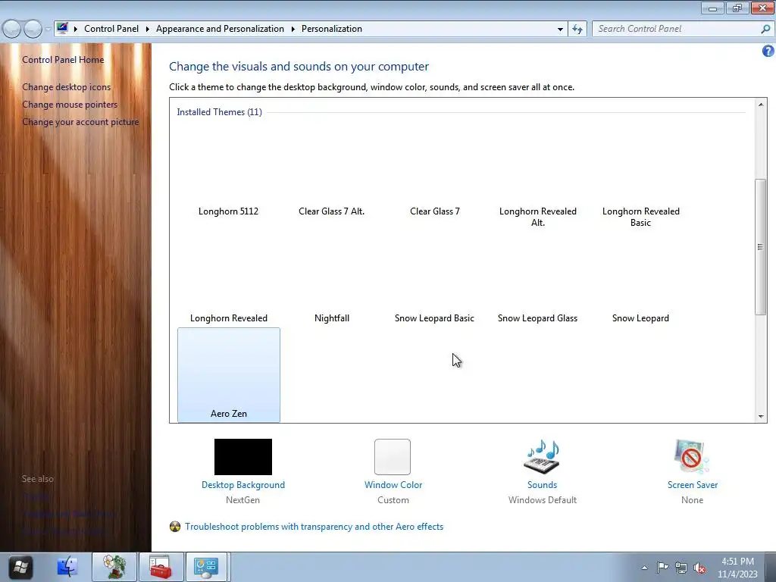Open the Action Center flag icon
This screenshot has width=776, height=582.
[662, 568]
